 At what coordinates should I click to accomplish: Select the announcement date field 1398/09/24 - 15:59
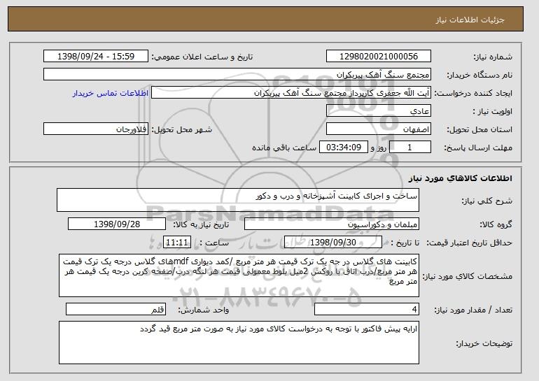pos(96,57)
